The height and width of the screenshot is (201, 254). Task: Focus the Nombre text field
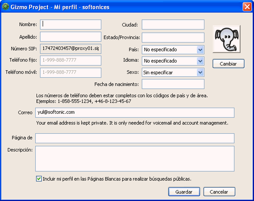coord(71,25)
